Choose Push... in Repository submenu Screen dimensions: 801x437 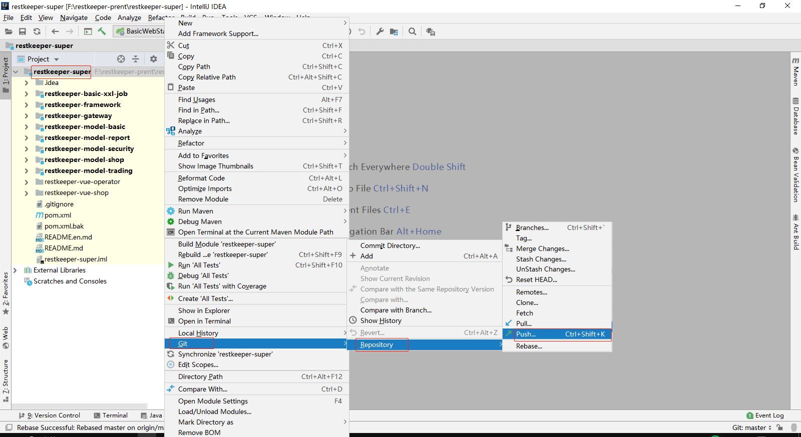[557, 334]
